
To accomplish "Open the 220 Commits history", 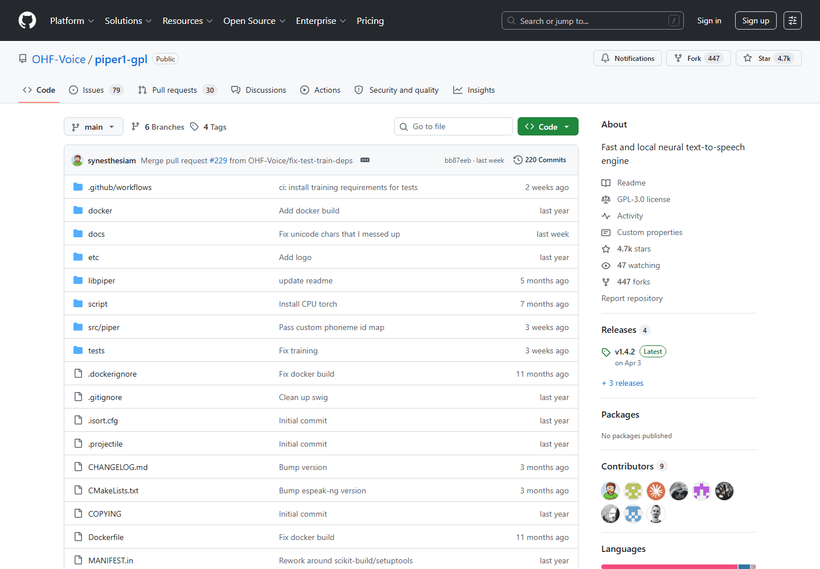I will [x=540, y=160].
